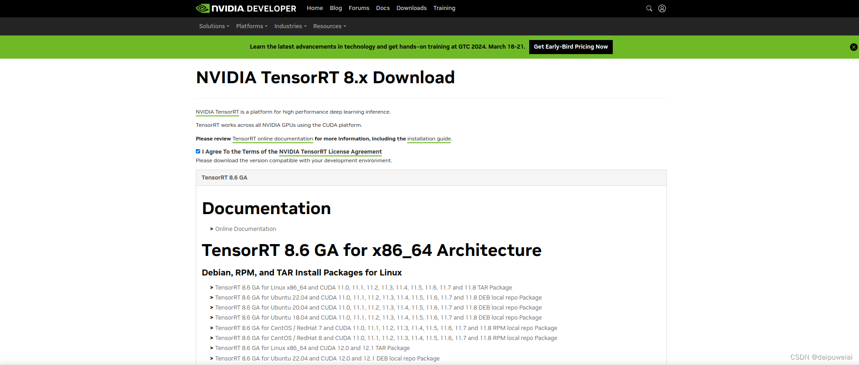Screen dimensions: 859x365
Task: Collapse the TensorRT 8.6 GA section header
Action: click(431, 178)
